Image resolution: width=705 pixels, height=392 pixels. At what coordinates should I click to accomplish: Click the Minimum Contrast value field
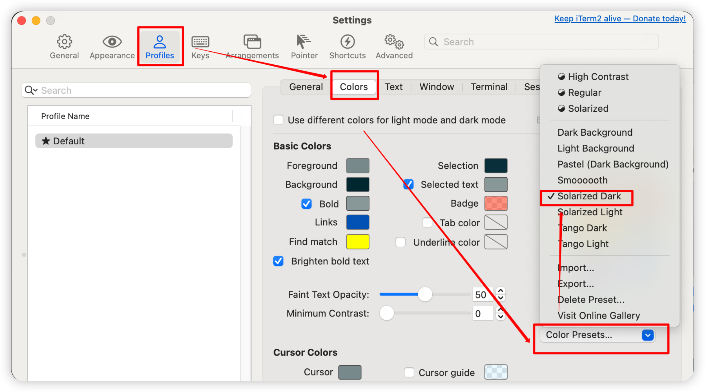click(x=483, y=313)
